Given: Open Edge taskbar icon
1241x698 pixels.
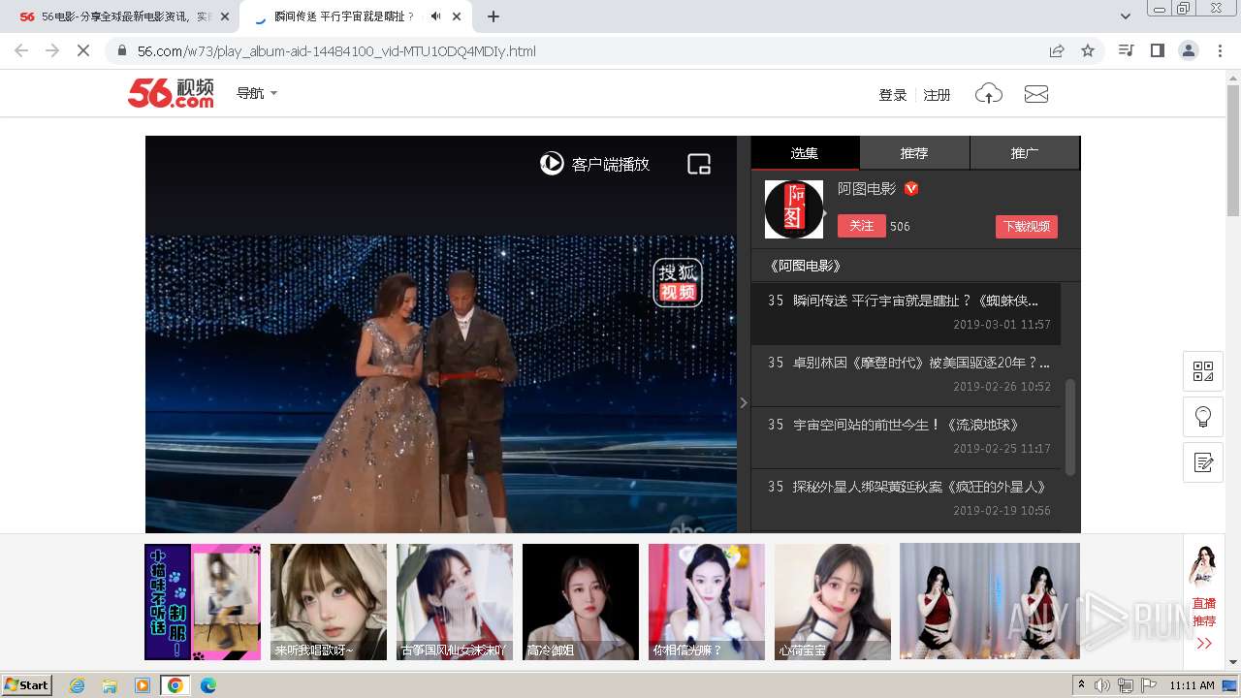Looking at the screenshot, I should 207,685.
